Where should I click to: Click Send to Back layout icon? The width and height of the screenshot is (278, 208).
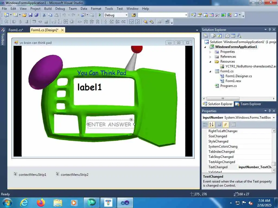coord(151,22)
